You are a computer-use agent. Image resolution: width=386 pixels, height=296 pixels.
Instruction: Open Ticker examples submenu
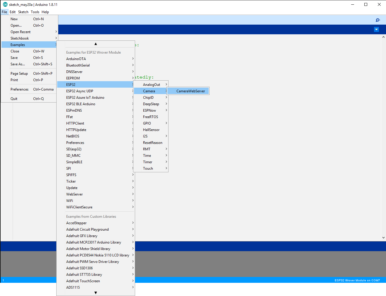click(x=96, y=181)
